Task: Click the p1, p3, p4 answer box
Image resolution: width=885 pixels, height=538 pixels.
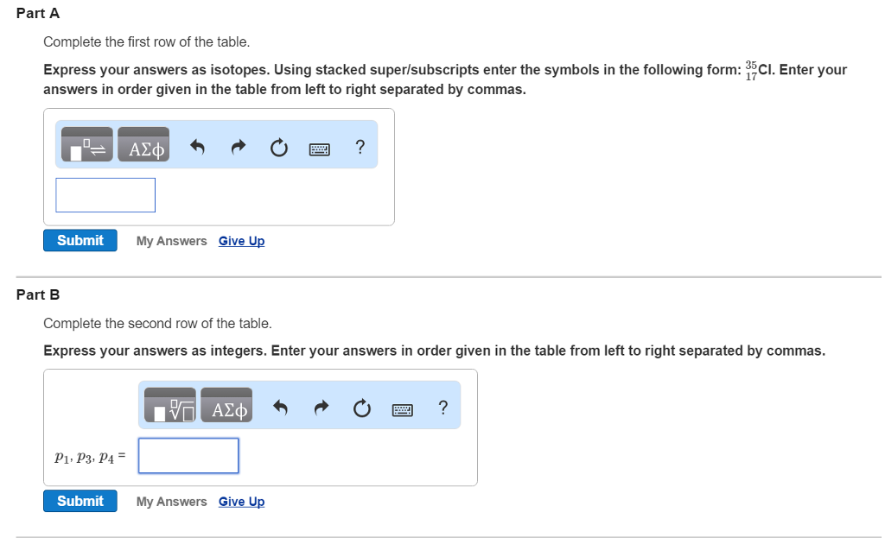Action: click(188, 455)
